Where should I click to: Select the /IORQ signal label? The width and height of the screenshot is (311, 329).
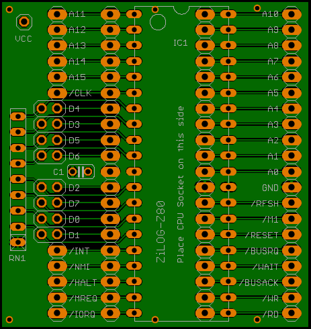tap(82, 314)
